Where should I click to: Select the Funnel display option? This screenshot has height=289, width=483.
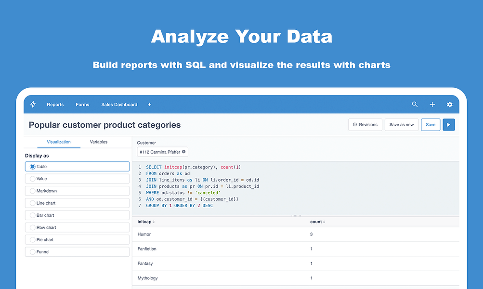(77, 251)
